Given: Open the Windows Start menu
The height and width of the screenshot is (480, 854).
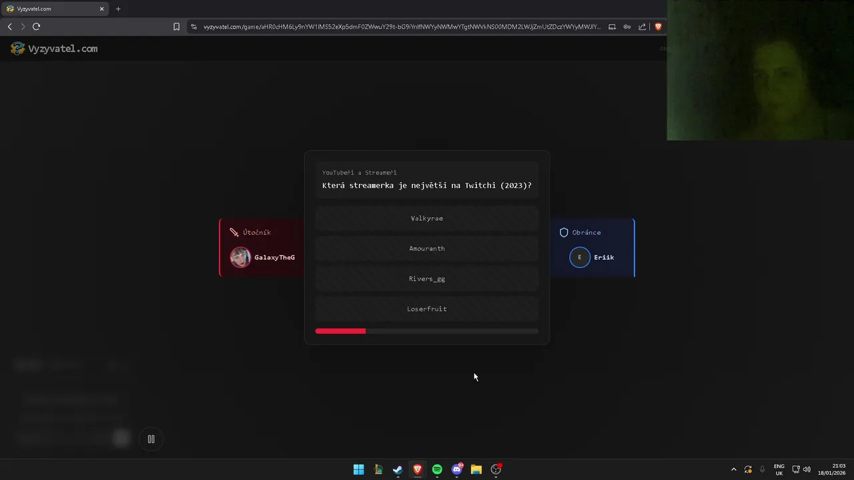Looking at the screenshot, I should coord(358,469).
